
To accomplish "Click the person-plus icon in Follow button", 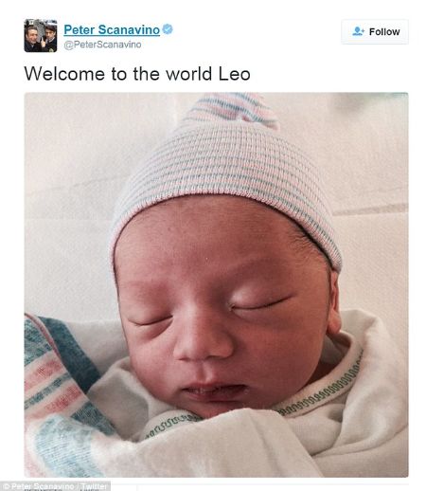I will pyautogui.click(x=358, y=31).
